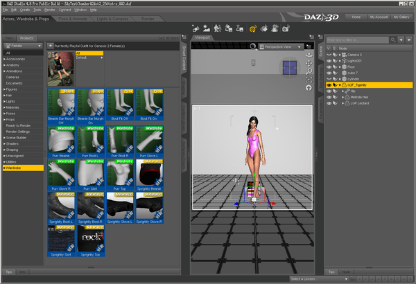Viewport: 416px width, 284px height.
Task: Toggle visibility eye for Melinda Hair
Action: pos(329,97)
